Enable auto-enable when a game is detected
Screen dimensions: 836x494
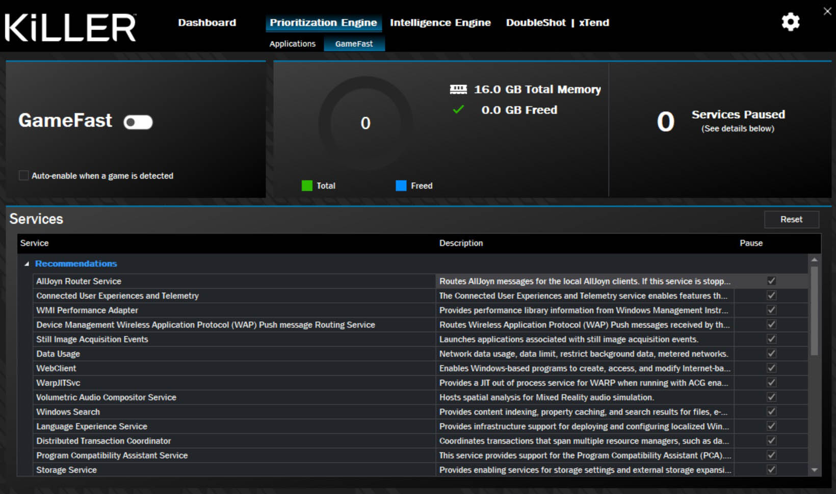tap(23, 176)
